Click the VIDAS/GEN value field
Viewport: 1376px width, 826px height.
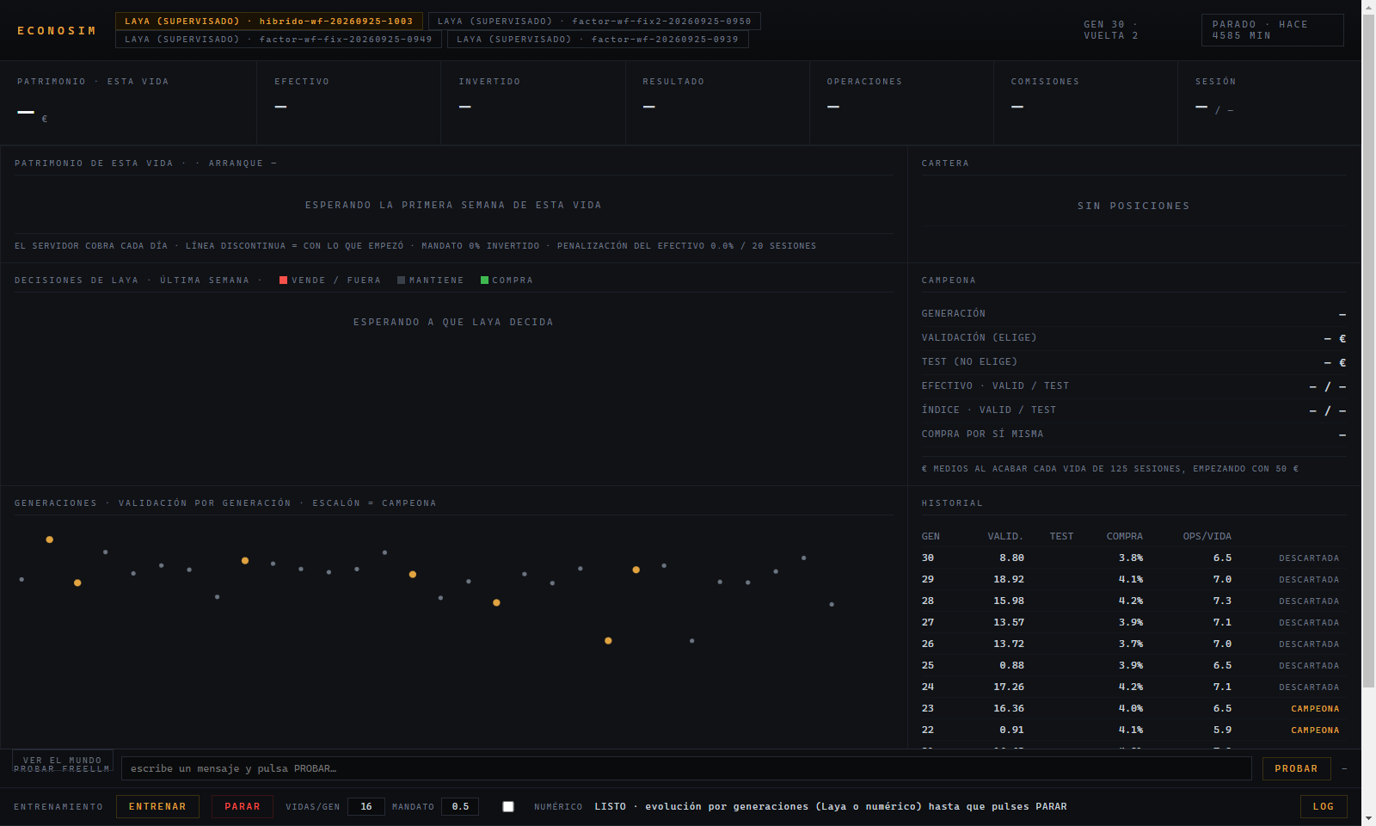tap(366, 807)
